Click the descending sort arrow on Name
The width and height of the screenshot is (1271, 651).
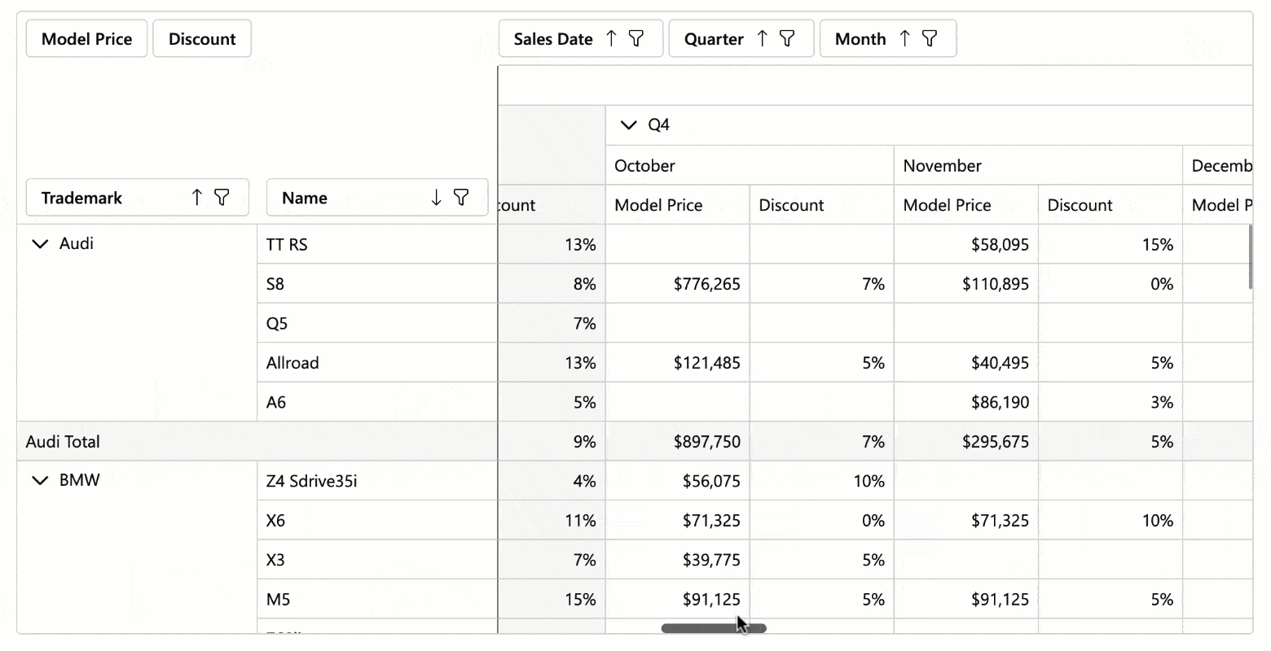[438, 197]
